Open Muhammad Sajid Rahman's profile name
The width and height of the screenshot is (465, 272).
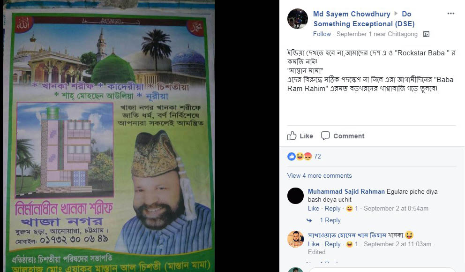tap(346, 192)
